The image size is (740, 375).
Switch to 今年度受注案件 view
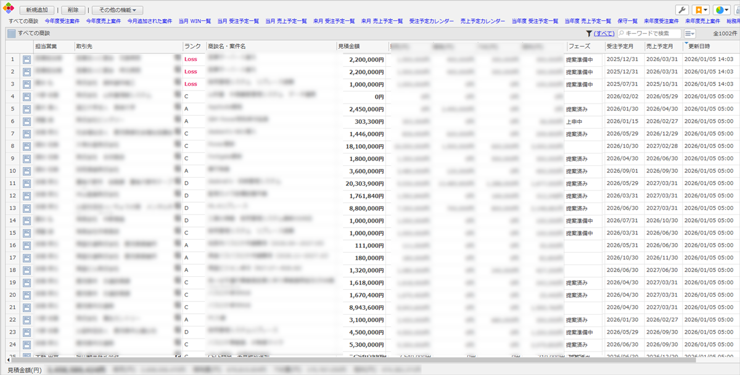[x=62, y=21]
